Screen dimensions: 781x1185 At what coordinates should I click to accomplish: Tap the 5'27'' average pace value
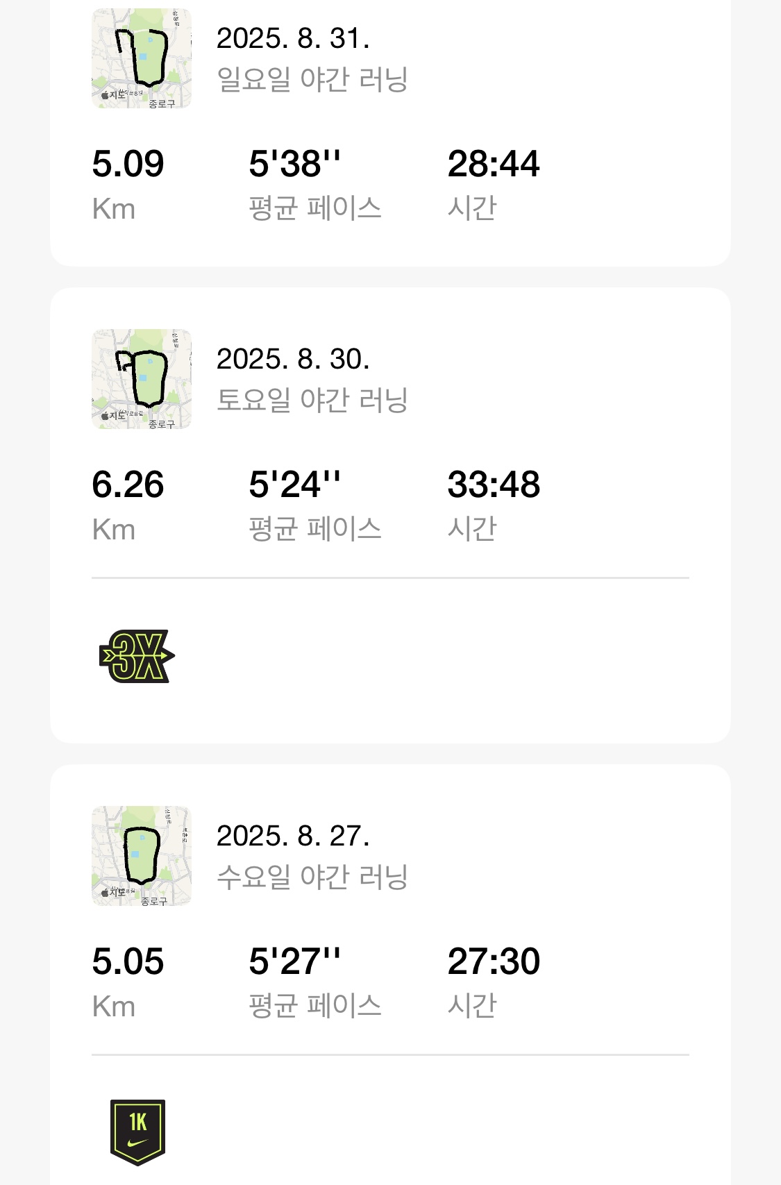tap(295, 962)
